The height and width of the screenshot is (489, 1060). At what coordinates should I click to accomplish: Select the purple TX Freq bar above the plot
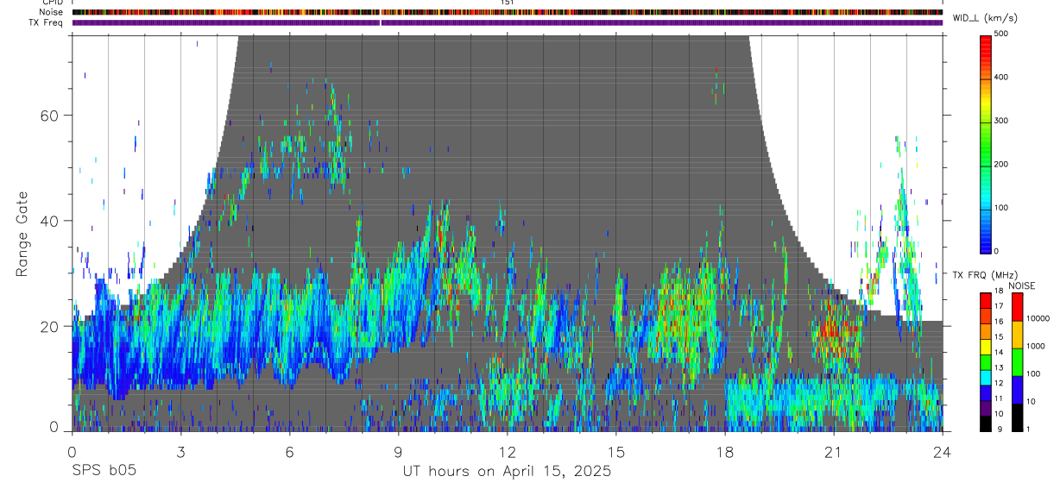click(x=507, y=22)
